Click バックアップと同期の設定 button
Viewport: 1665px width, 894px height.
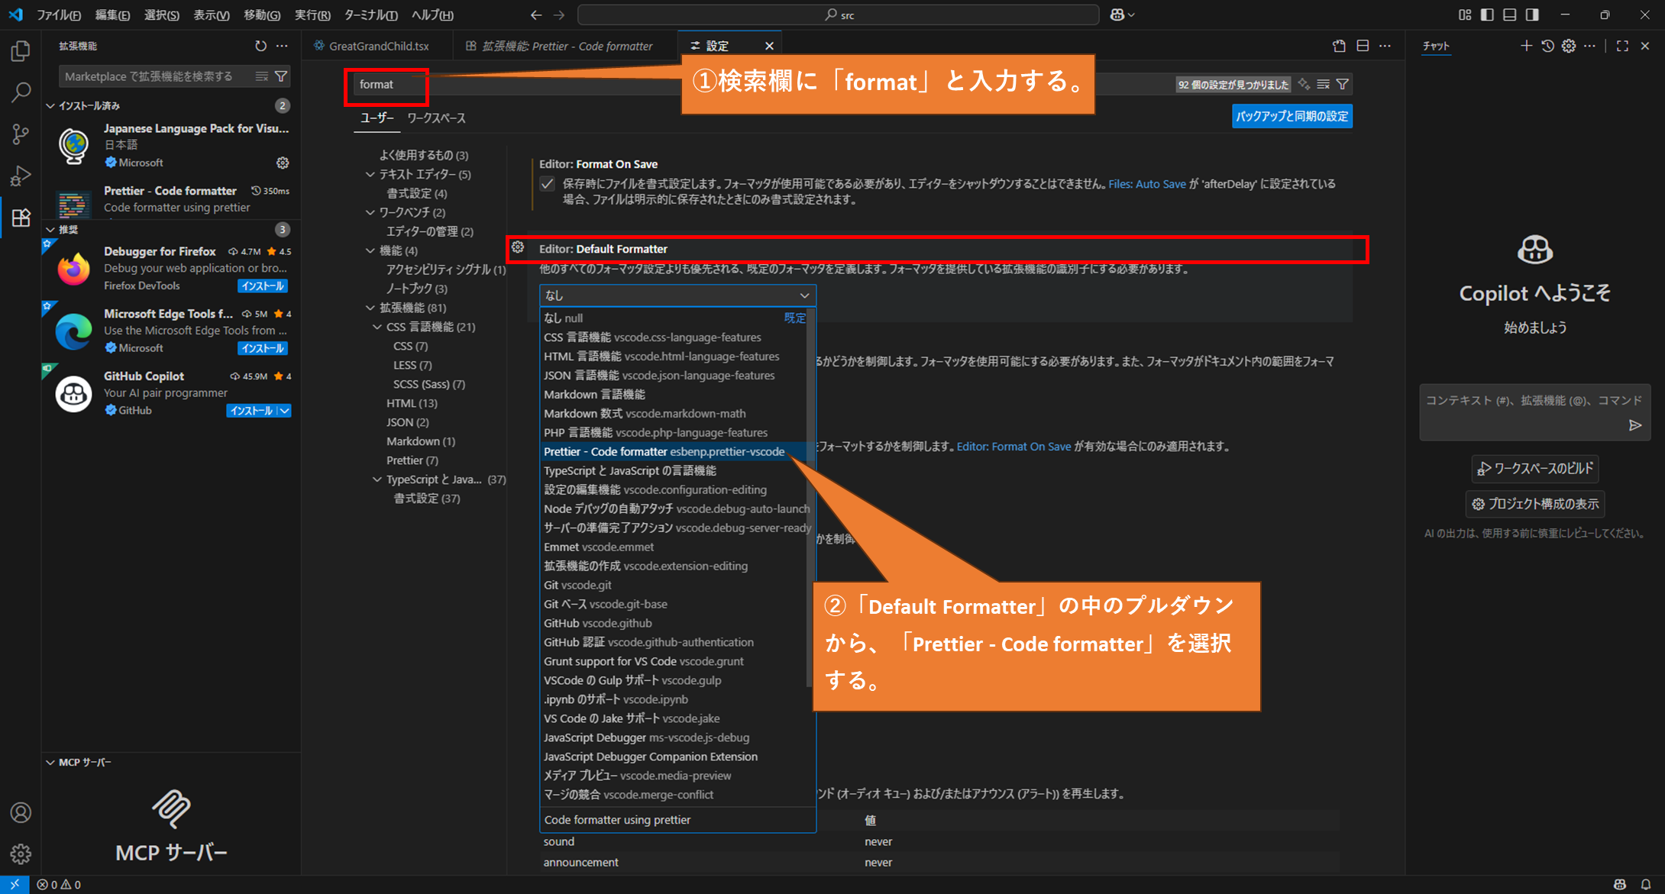(1292, 116)
